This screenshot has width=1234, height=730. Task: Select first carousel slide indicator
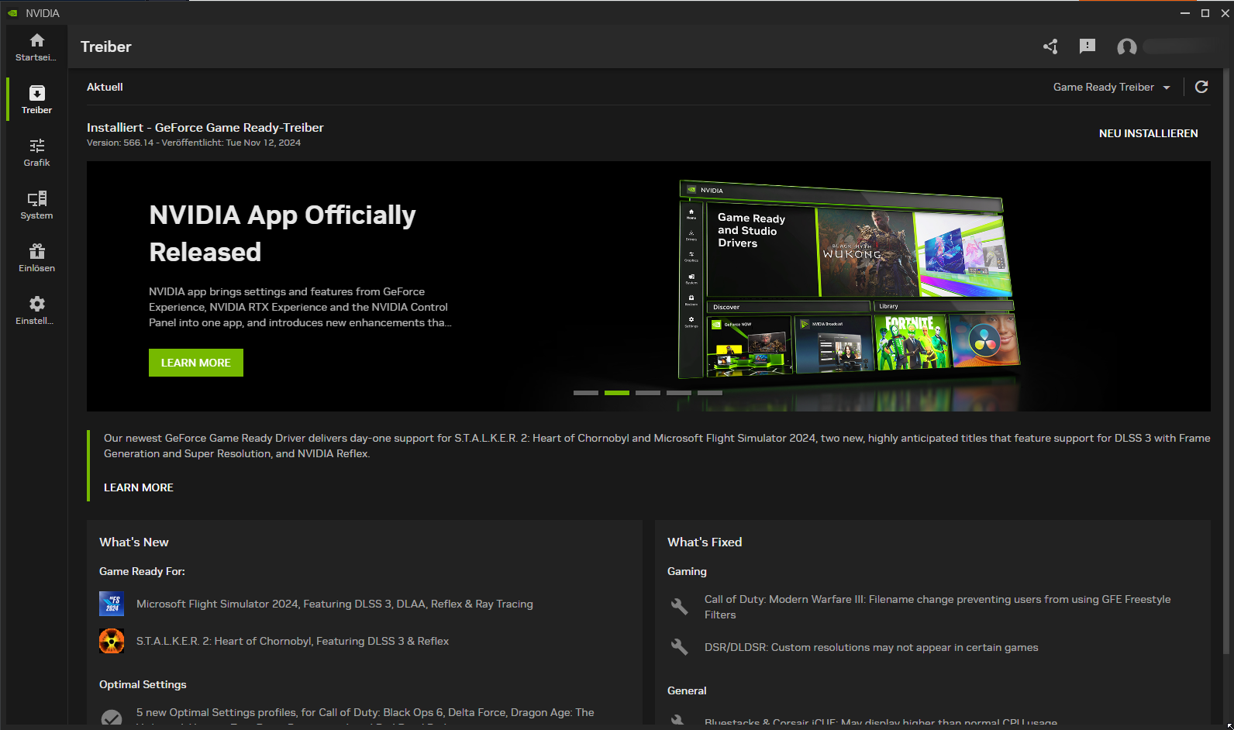pyautogui.click(x=586, y=393)
